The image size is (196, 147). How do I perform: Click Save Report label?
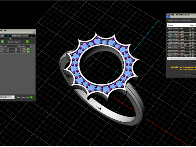[14, 42]
